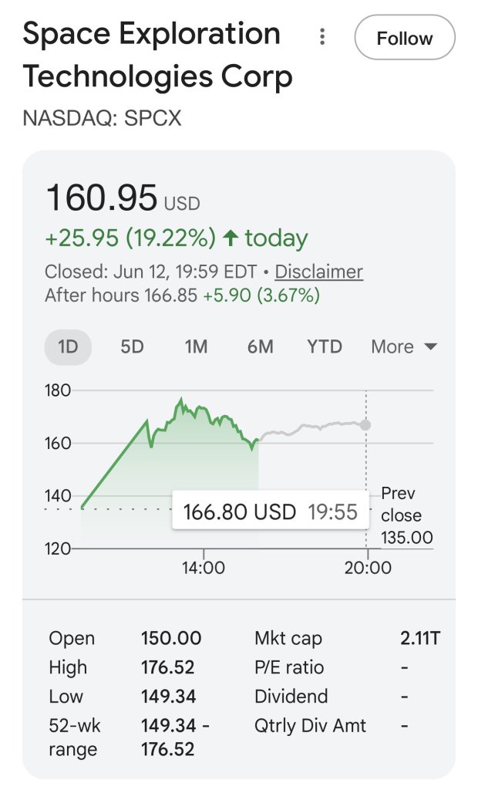Follow the SPCX stock
This screenshot has width=478, height=790.
[405, 38]
